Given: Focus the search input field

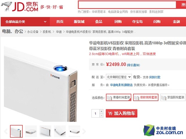Looking at the screenshot, I should (127, 5).
